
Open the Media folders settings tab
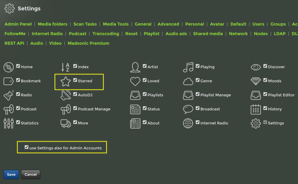point(52,24)
